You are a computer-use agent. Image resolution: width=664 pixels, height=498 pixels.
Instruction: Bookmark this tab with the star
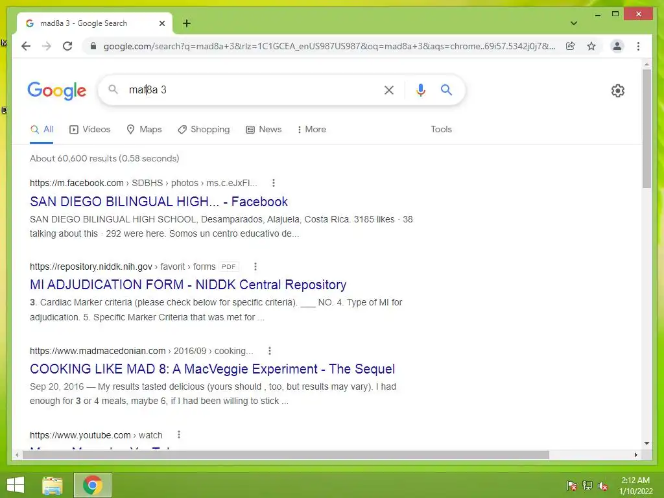pyautogui.click(x=591, y=46)
